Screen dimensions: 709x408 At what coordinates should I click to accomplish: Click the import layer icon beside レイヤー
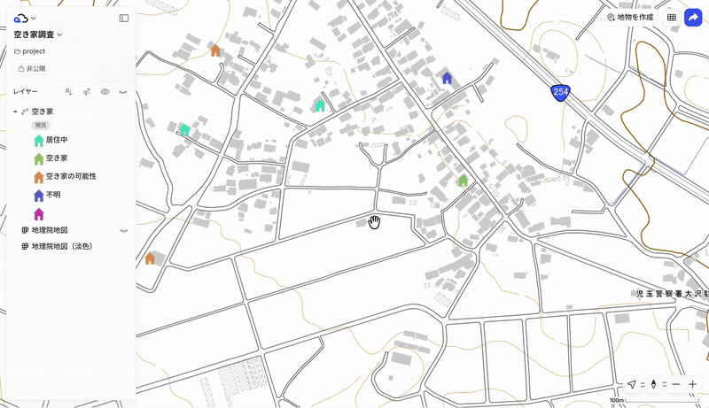(69, 92)
